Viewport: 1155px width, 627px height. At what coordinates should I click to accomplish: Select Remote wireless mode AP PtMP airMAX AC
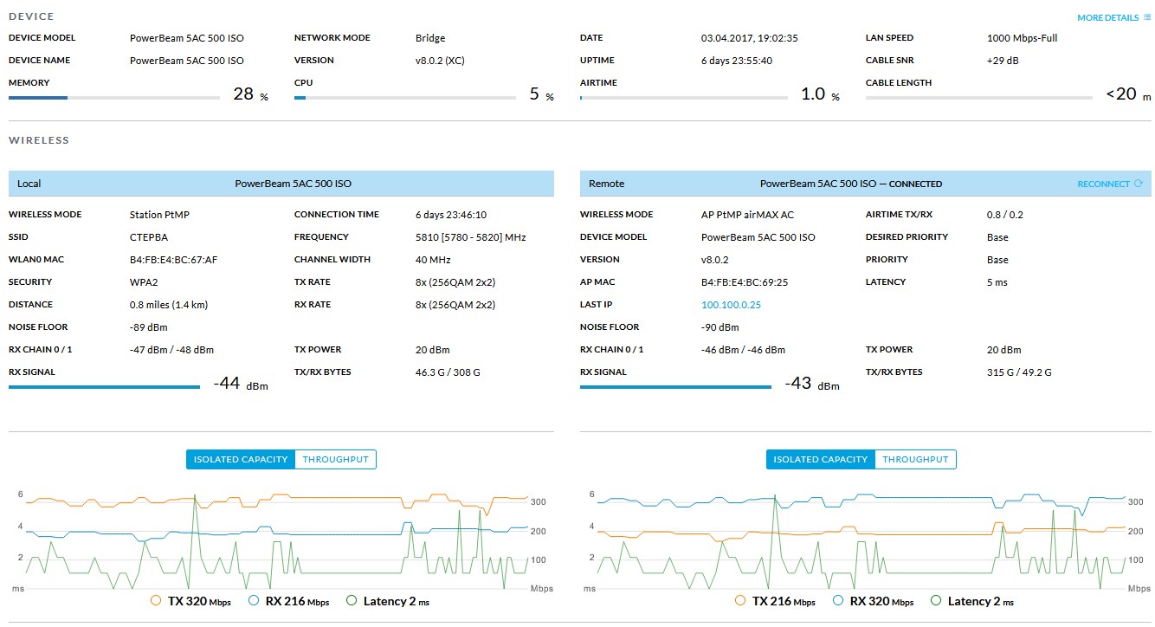747,215
